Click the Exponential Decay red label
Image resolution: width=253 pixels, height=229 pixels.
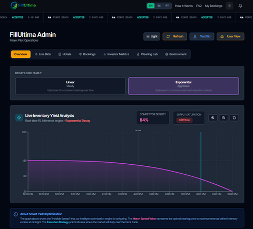(78, 121)
